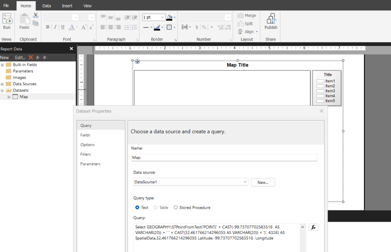The height and width of the screenshot is (252, 391).
Task: Click the border line color swatch
Action: [157, 27]
